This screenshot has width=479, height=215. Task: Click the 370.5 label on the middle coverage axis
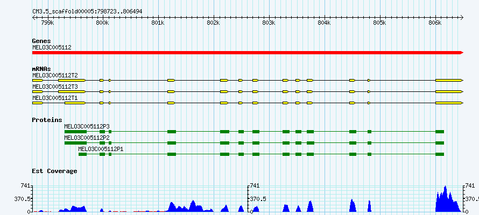(x=258, y=199)
